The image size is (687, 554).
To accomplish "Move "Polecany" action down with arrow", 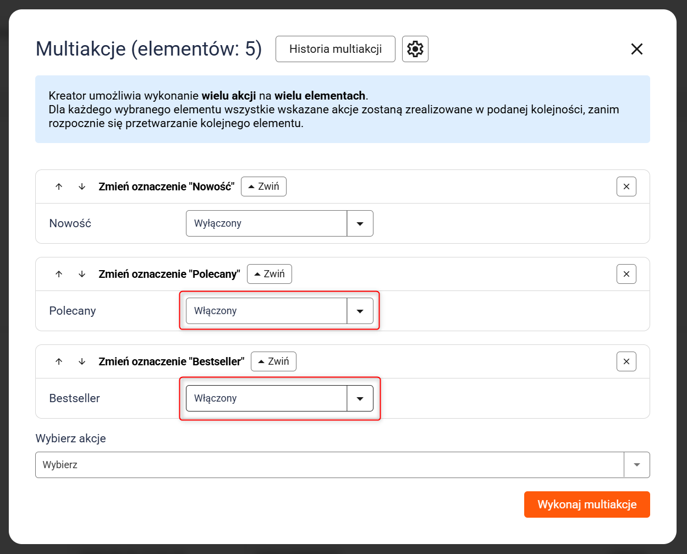I will click(x=82, y=274).
